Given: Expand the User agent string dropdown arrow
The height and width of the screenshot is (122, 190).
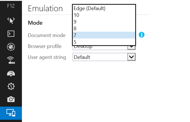Looking at the screenshot, I should click(x=131, y=57).
